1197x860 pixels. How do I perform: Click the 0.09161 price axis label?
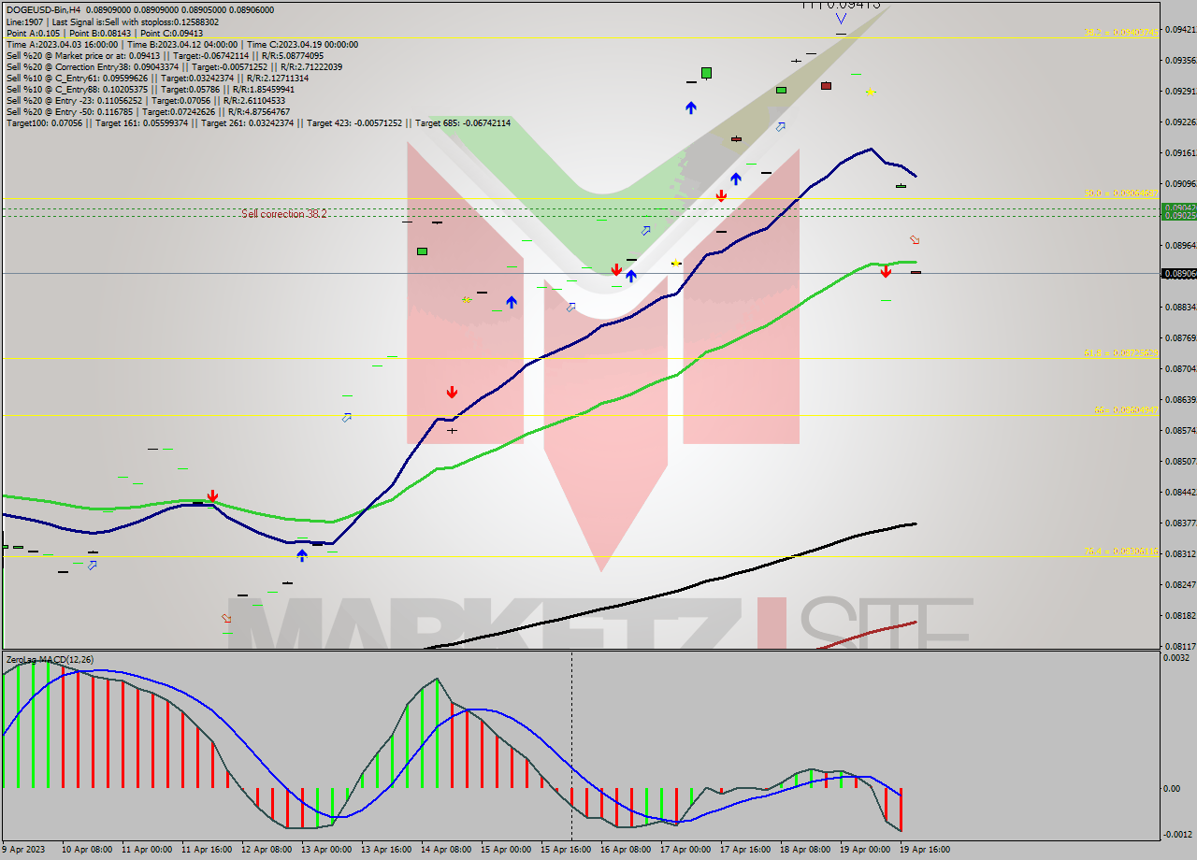point(1181,153)
